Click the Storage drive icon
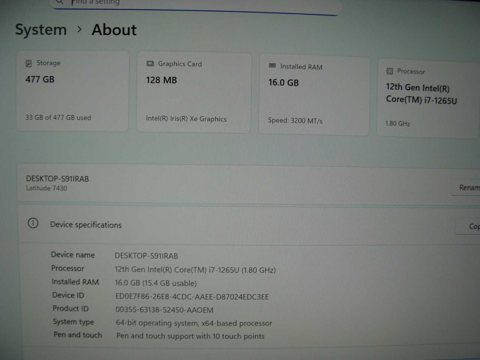The image size is (480, 360). (28, 63)
